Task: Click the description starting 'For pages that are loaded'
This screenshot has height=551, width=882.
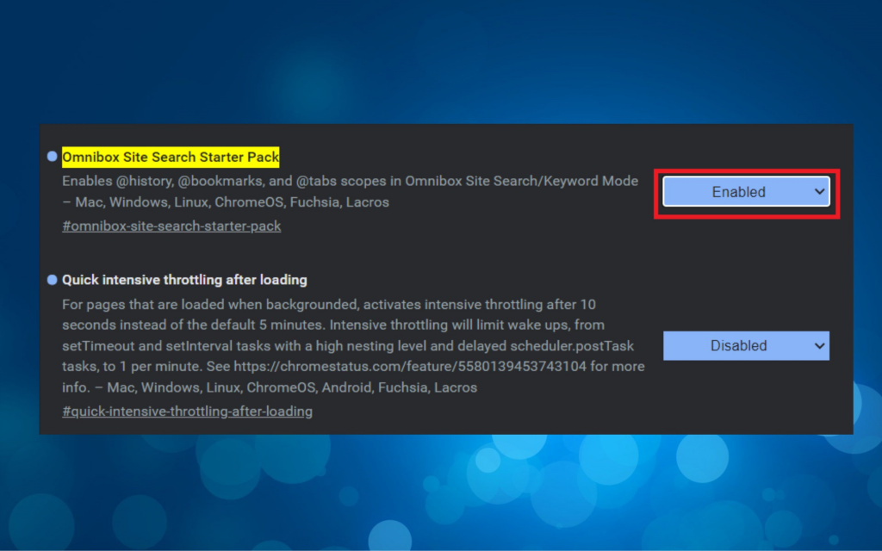Action: click(353, 346)
